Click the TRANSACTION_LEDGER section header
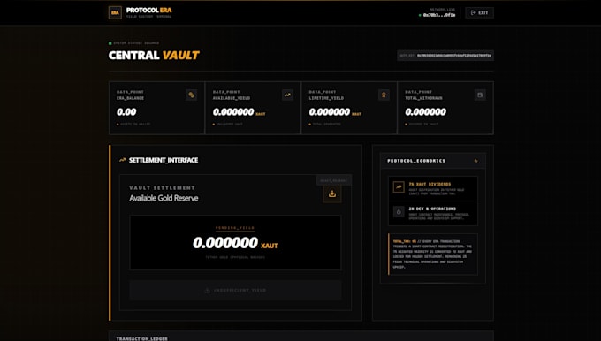The height and width of the screenshot is (341, 601). click(x=141, y=338)
